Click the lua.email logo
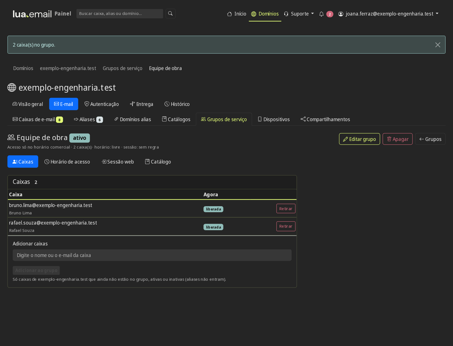The width and height of the screenshot is (453, 346). tap(32, 14)
